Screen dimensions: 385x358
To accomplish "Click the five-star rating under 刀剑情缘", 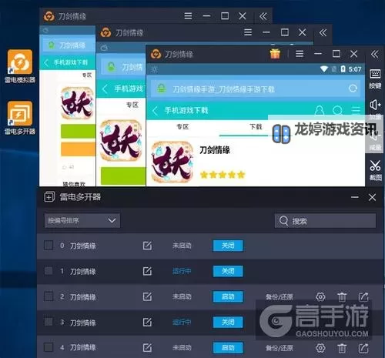I will pyautogui.click(x=223, y=175).
